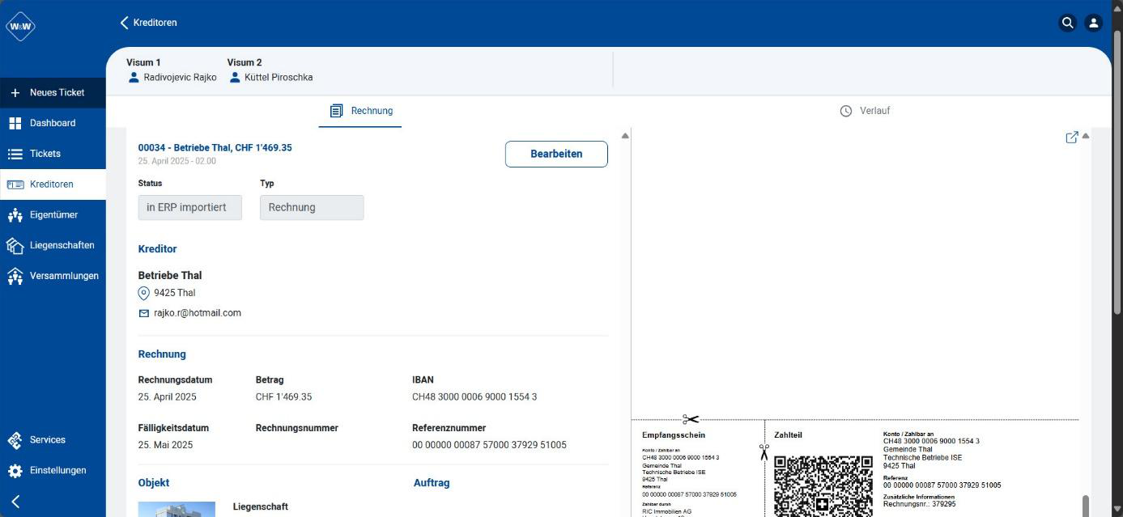Viewport: 1123px width, 517px height.
Task: Click the address 9425 Thal
Action: pyautogui.click(x=175, y=293)
